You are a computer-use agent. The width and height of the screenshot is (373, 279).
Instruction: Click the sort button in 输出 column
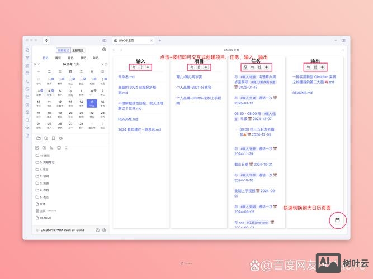315,67
